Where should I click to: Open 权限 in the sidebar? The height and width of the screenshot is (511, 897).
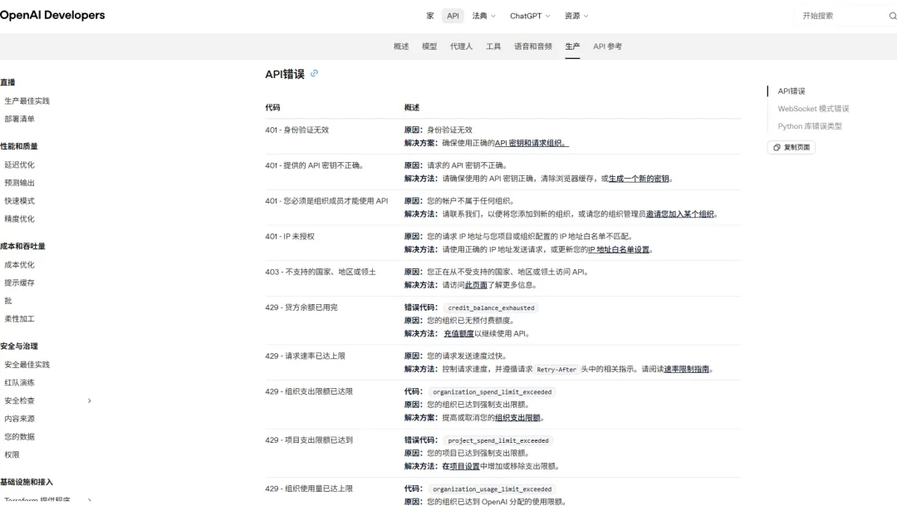click(x=12, y=455)
